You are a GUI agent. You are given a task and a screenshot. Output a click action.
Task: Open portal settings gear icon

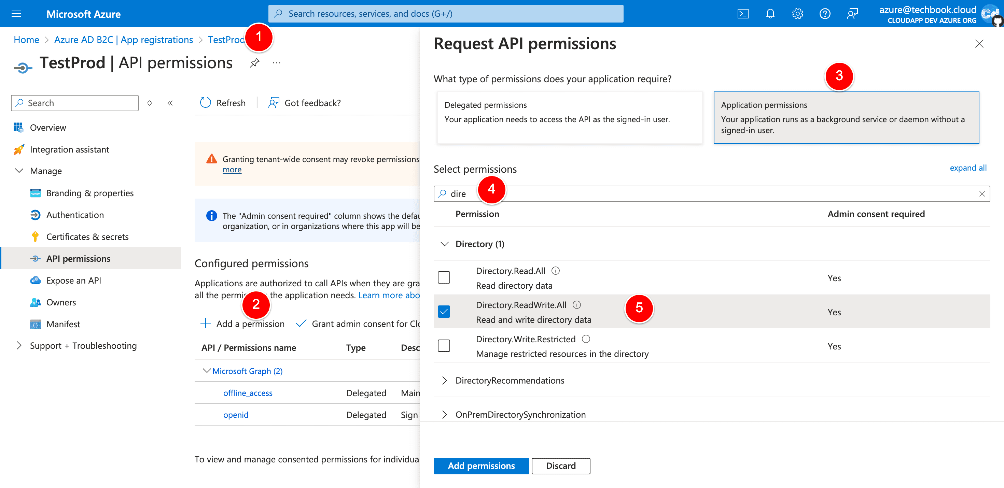point(797,14)
